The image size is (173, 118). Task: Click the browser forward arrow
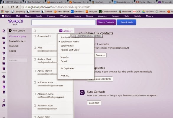coord(8,7)
